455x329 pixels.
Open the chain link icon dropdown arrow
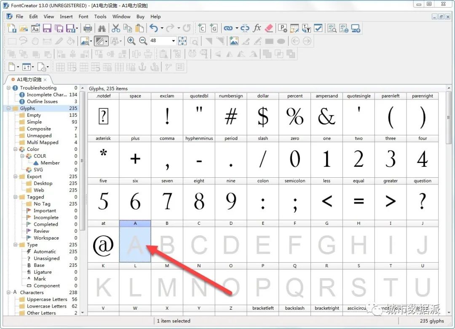pyautogui.click(x=237, y=28)
